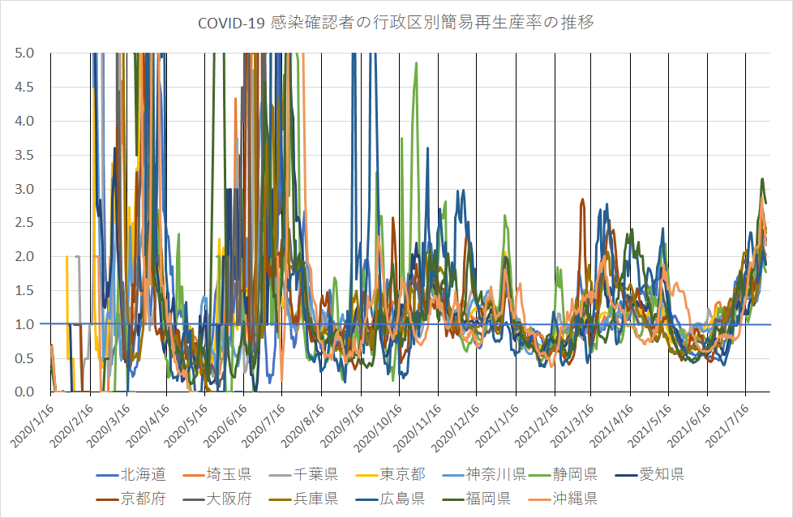Select the 2021/1/16 date axis label
This screenshot has height=518, width=793.
(x=495, y=424)
